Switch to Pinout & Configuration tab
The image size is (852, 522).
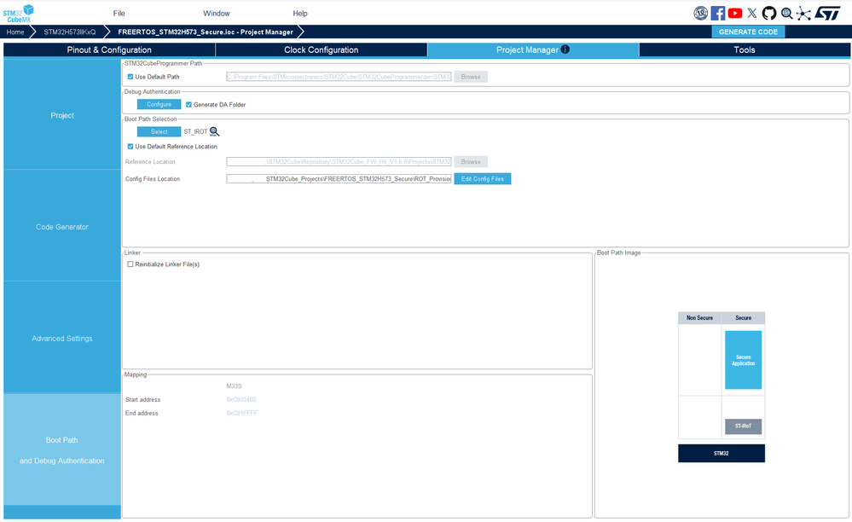[109, 49]
